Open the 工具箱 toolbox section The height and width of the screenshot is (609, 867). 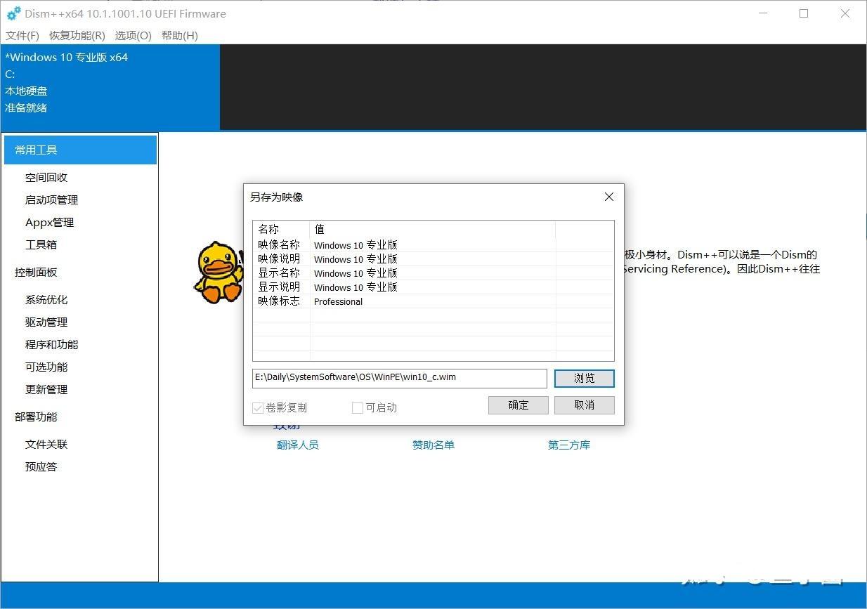[x=42, y=244]
